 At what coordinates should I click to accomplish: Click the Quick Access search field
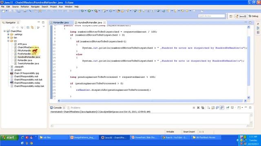pos(212,16)
